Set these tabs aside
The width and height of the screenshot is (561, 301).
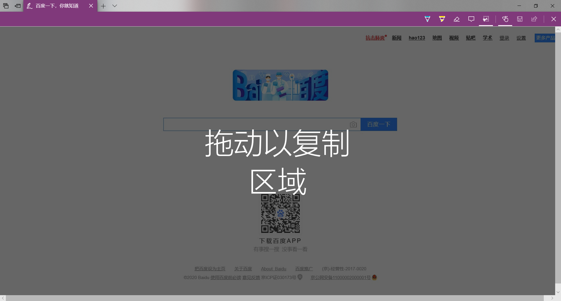click(x=18, y=6)
